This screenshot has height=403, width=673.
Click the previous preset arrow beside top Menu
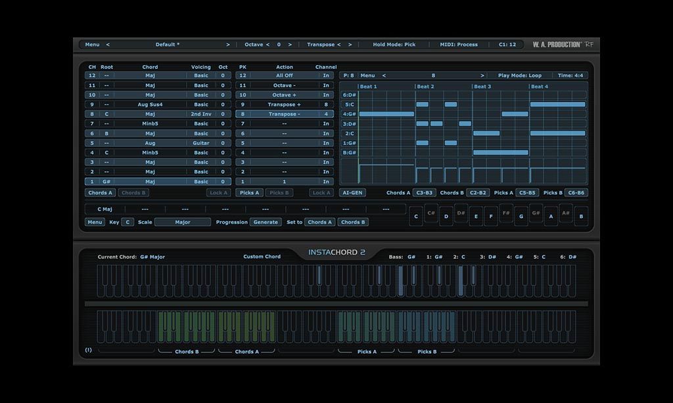[x=108, y=45]
